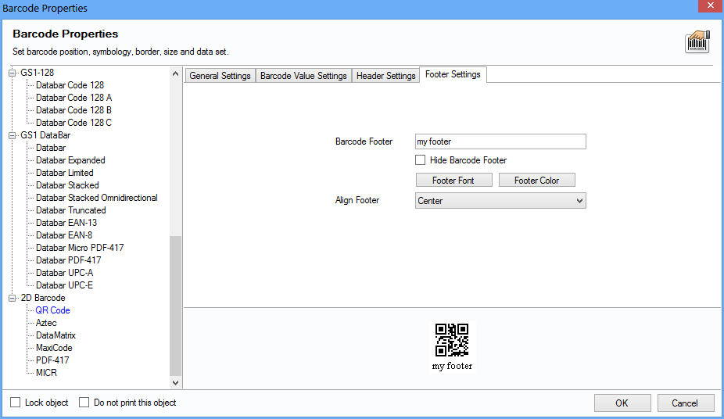Toggle Hide Barcode Footer checkbox
724x419 pixels.
click(x=420, y=160)
